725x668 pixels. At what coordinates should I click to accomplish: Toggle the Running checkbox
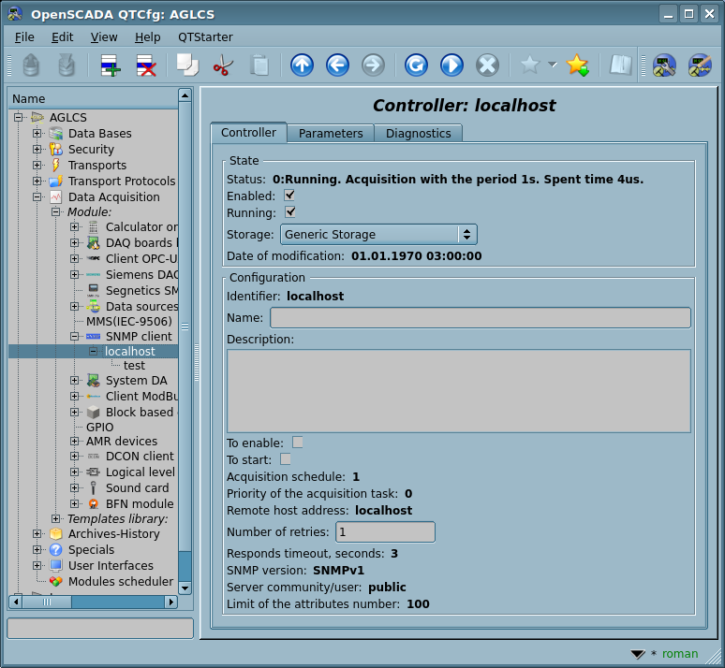pos(289,212)
